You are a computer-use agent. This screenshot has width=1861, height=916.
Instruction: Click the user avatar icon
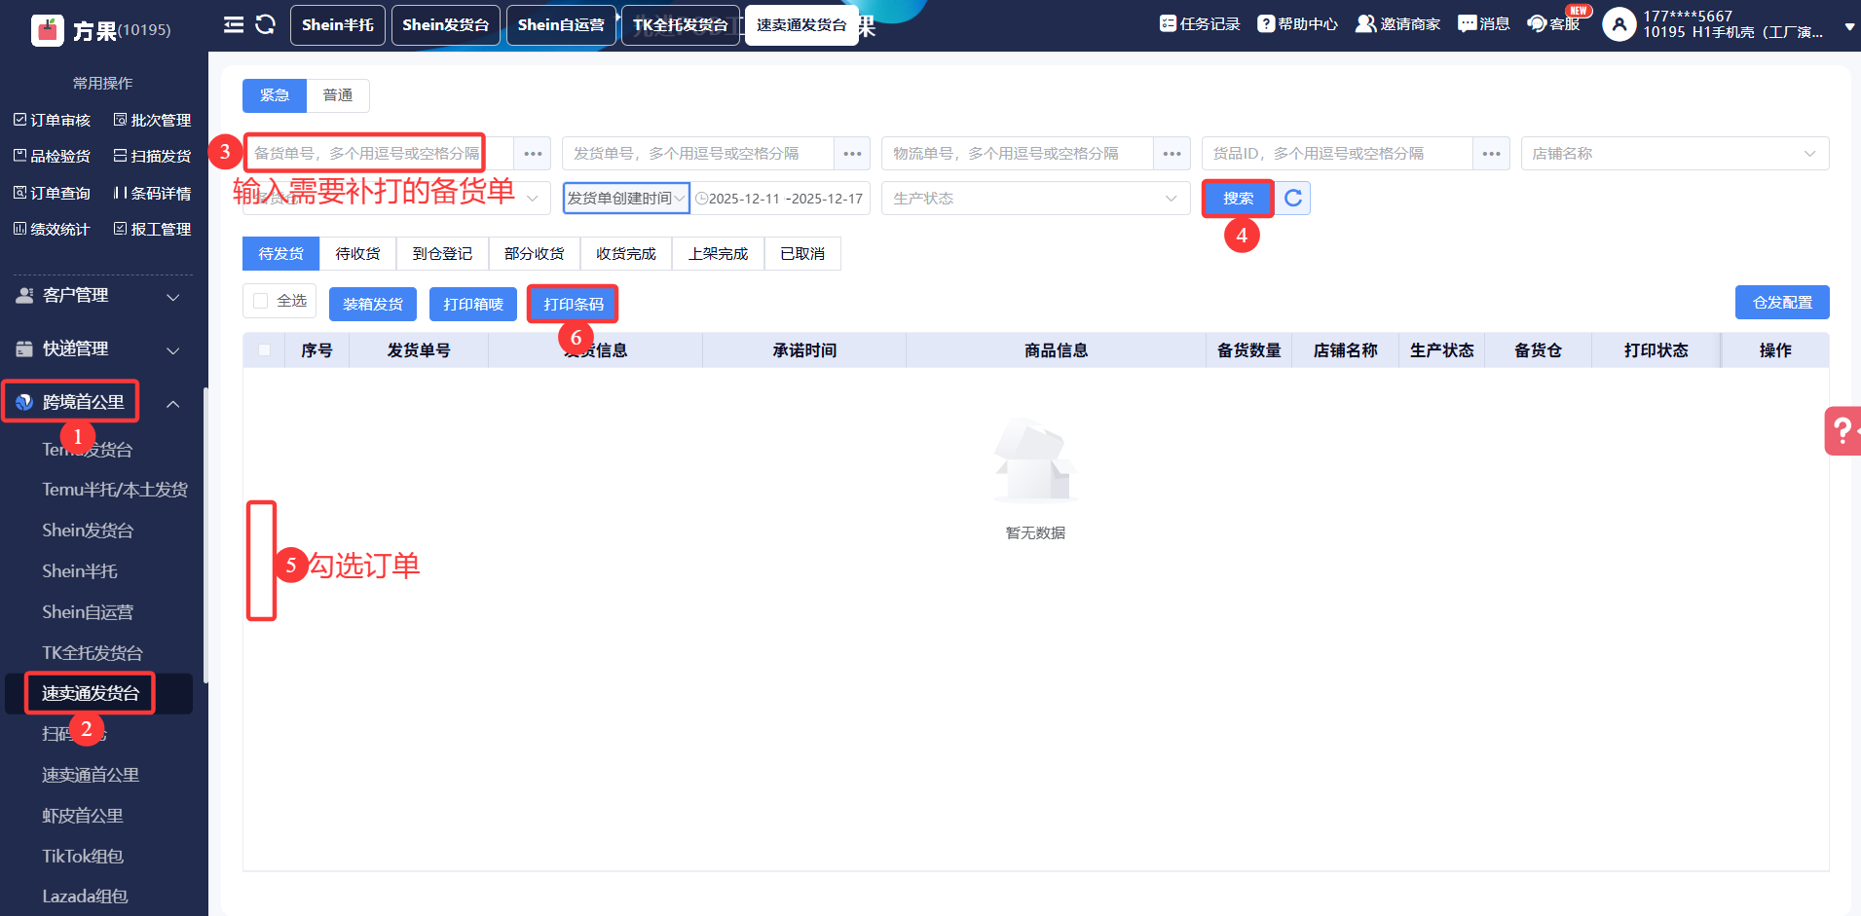point(1619,24)
